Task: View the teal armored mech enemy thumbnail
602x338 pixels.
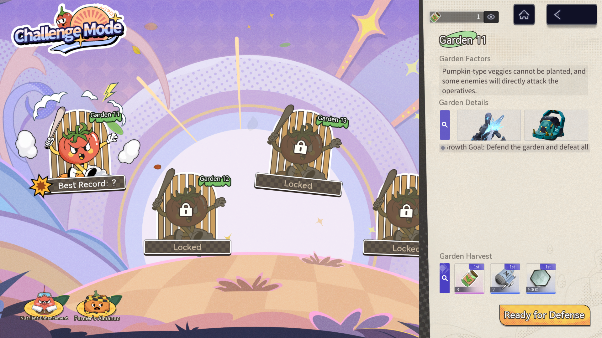Action: [x=556, y=125]
